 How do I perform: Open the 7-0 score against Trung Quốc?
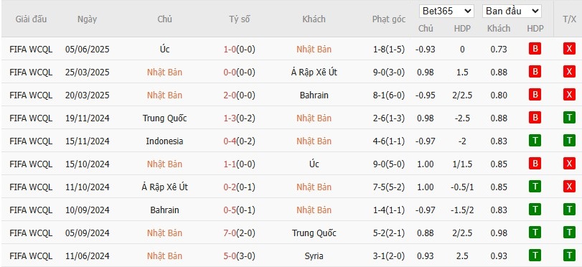[230, 233]
